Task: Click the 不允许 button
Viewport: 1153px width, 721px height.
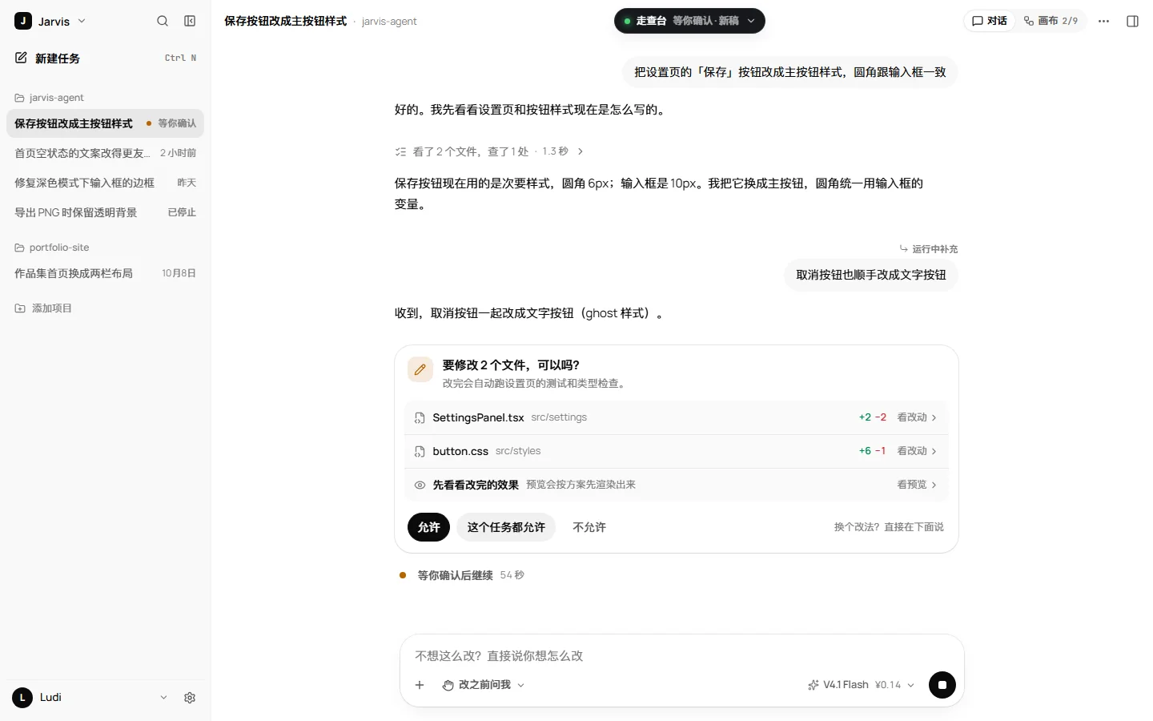Action: coord(589,527)
